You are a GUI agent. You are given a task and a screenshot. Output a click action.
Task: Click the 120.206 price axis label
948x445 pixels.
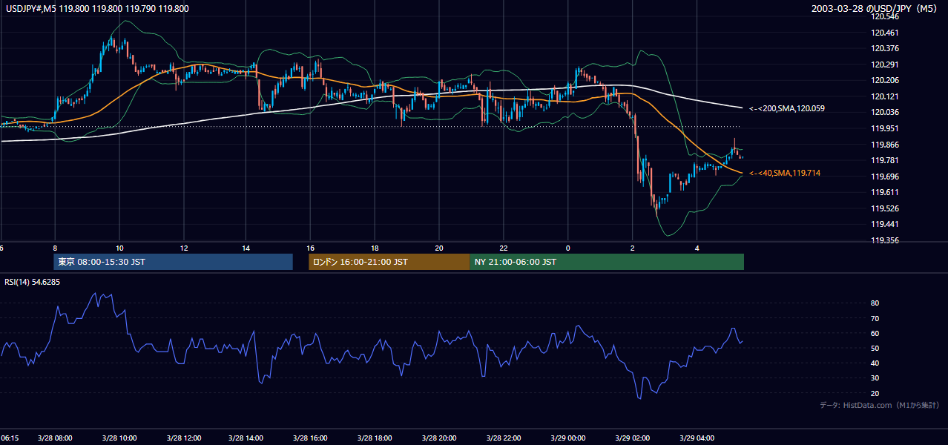pos(884,80)
